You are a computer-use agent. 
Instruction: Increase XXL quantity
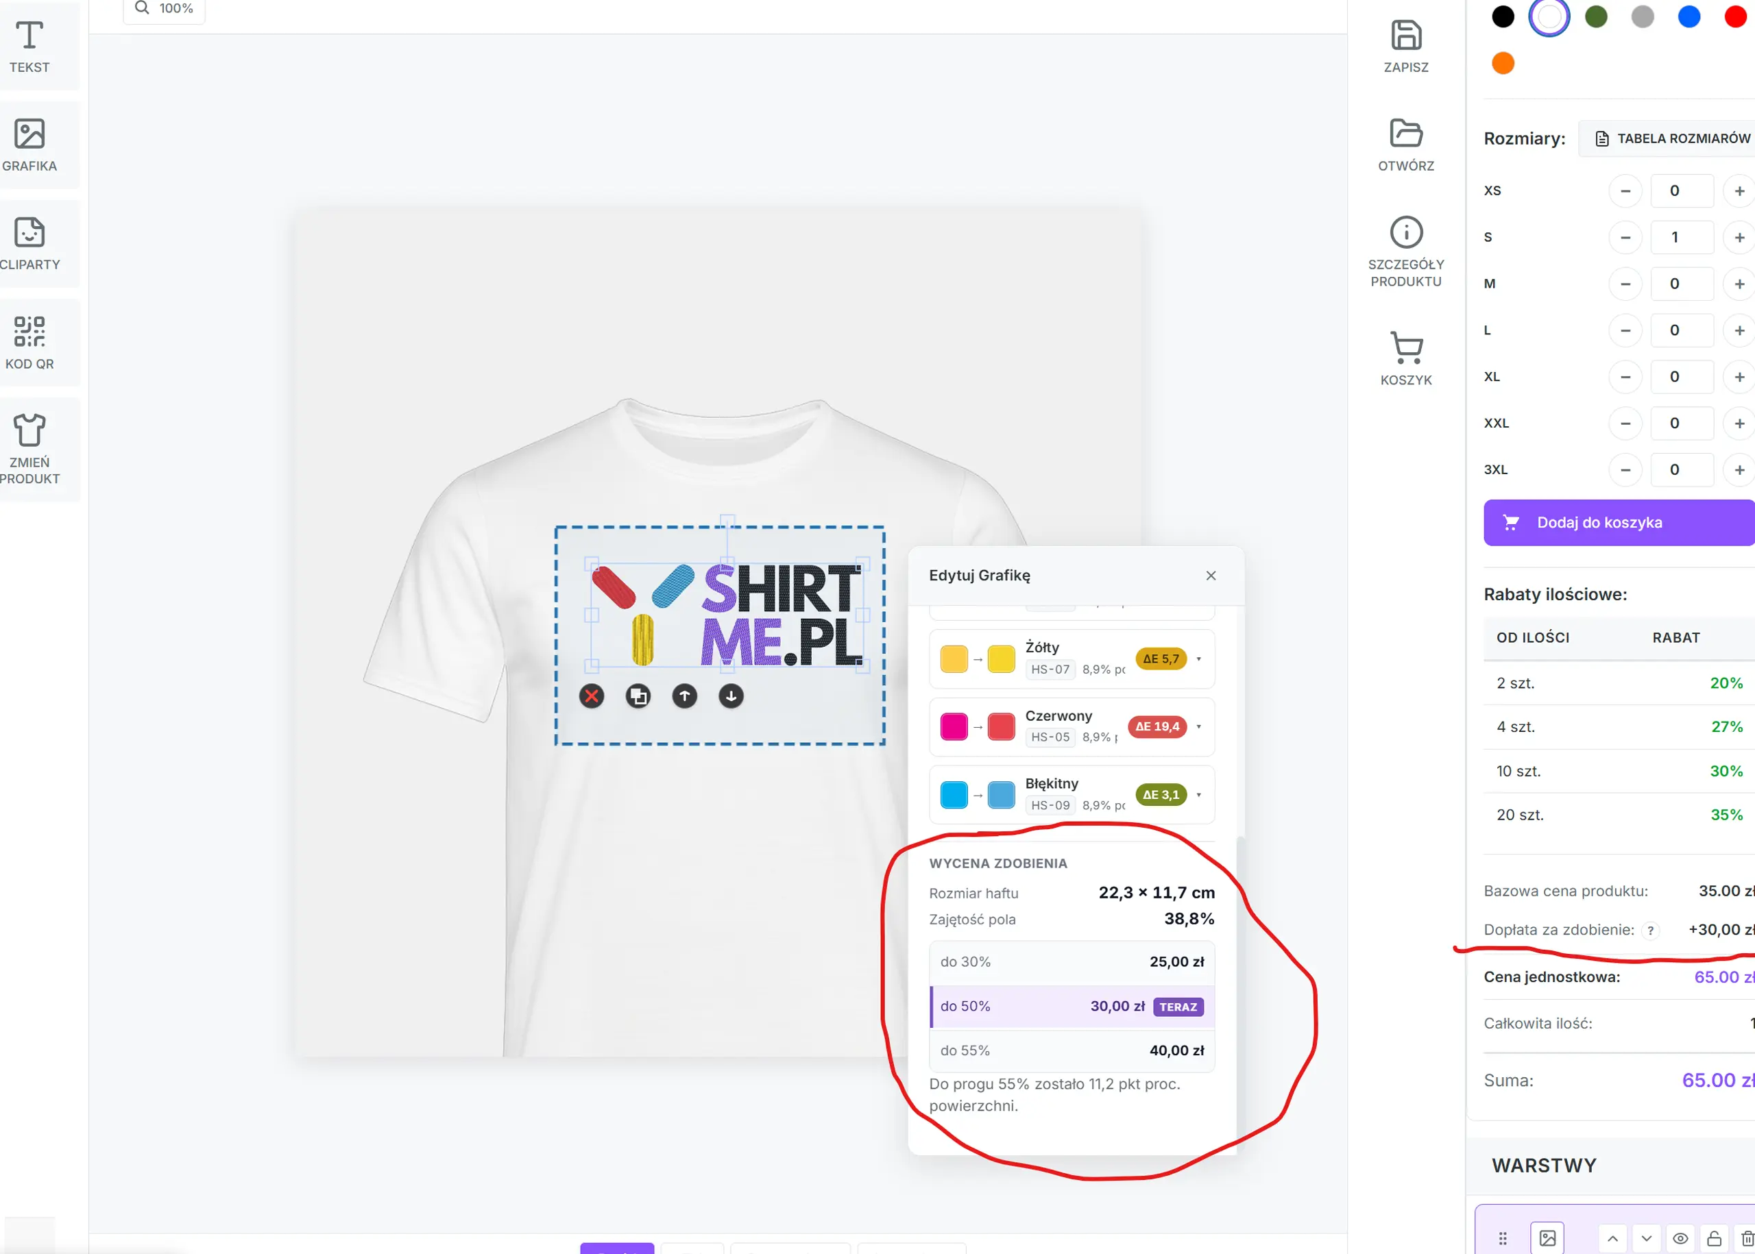pos(1739,423)
